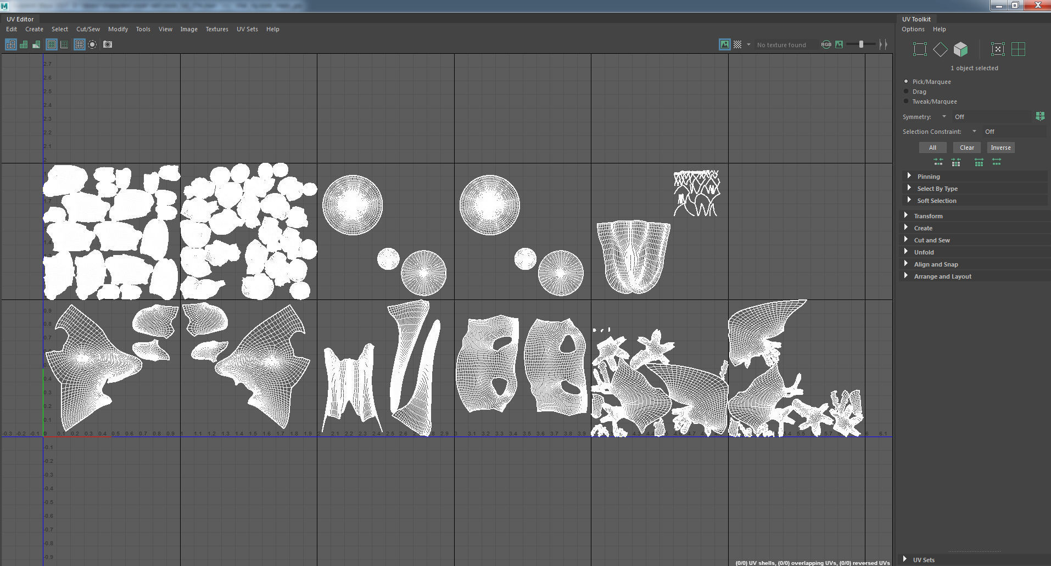Click the grow selection icon
This screenshot has height=566, width=1051.
pyautogui.click(x=979, y=162)
